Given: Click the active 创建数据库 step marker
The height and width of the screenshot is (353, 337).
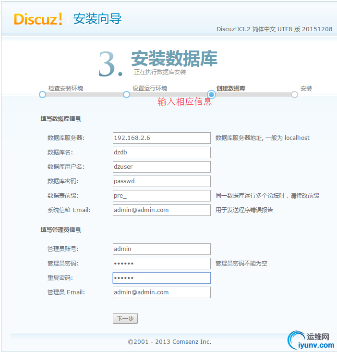Looking at the screenshot, I should pyautogui.click(x=211, y=94).
